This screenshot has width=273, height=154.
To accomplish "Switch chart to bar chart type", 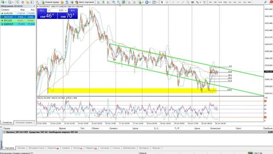I will tap(99, 2).
